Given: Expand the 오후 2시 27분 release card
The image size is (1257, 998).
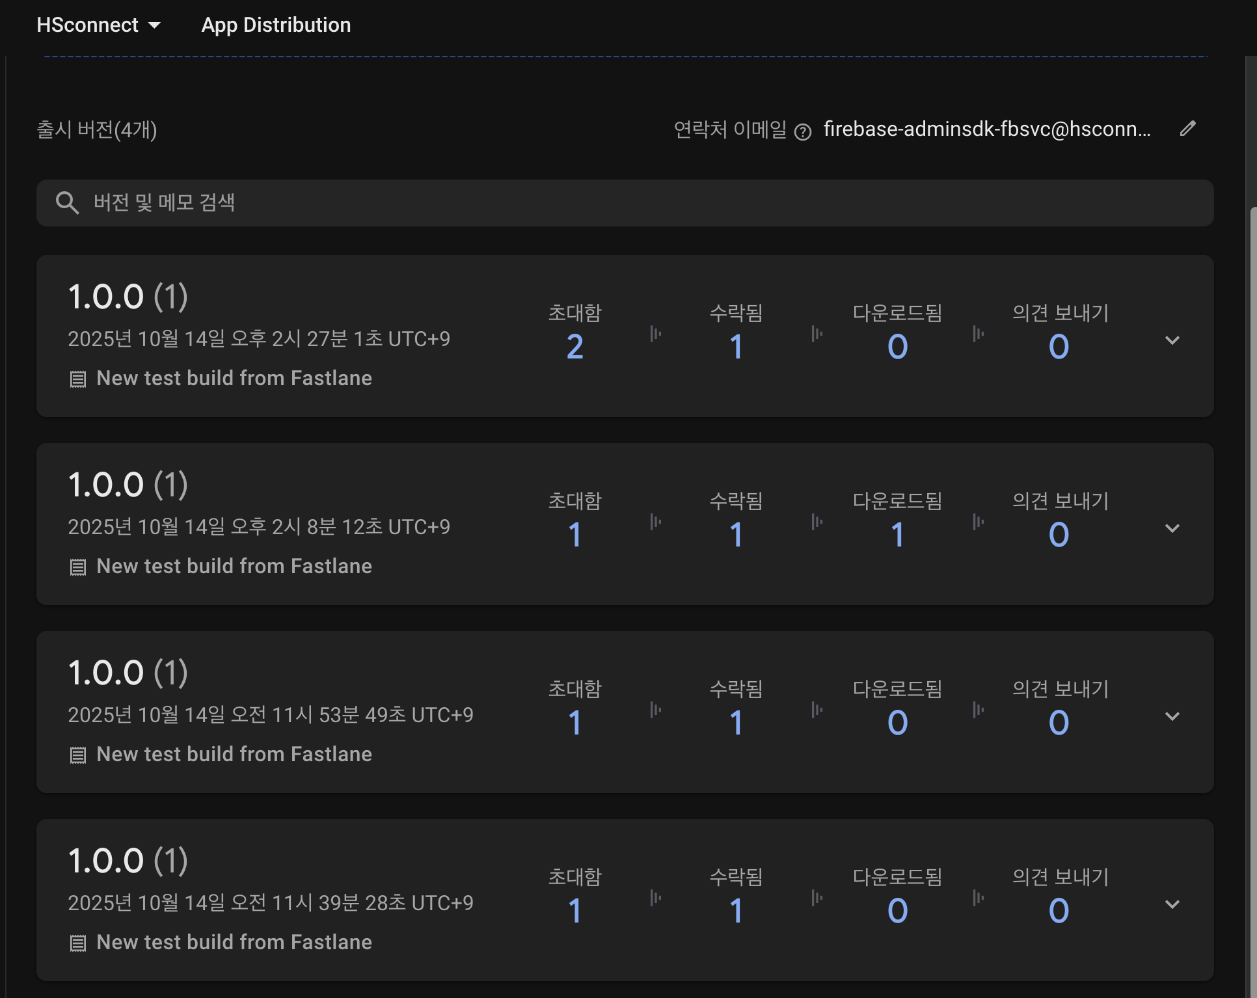Looking at the screenshot, I should coord(1172,340).
